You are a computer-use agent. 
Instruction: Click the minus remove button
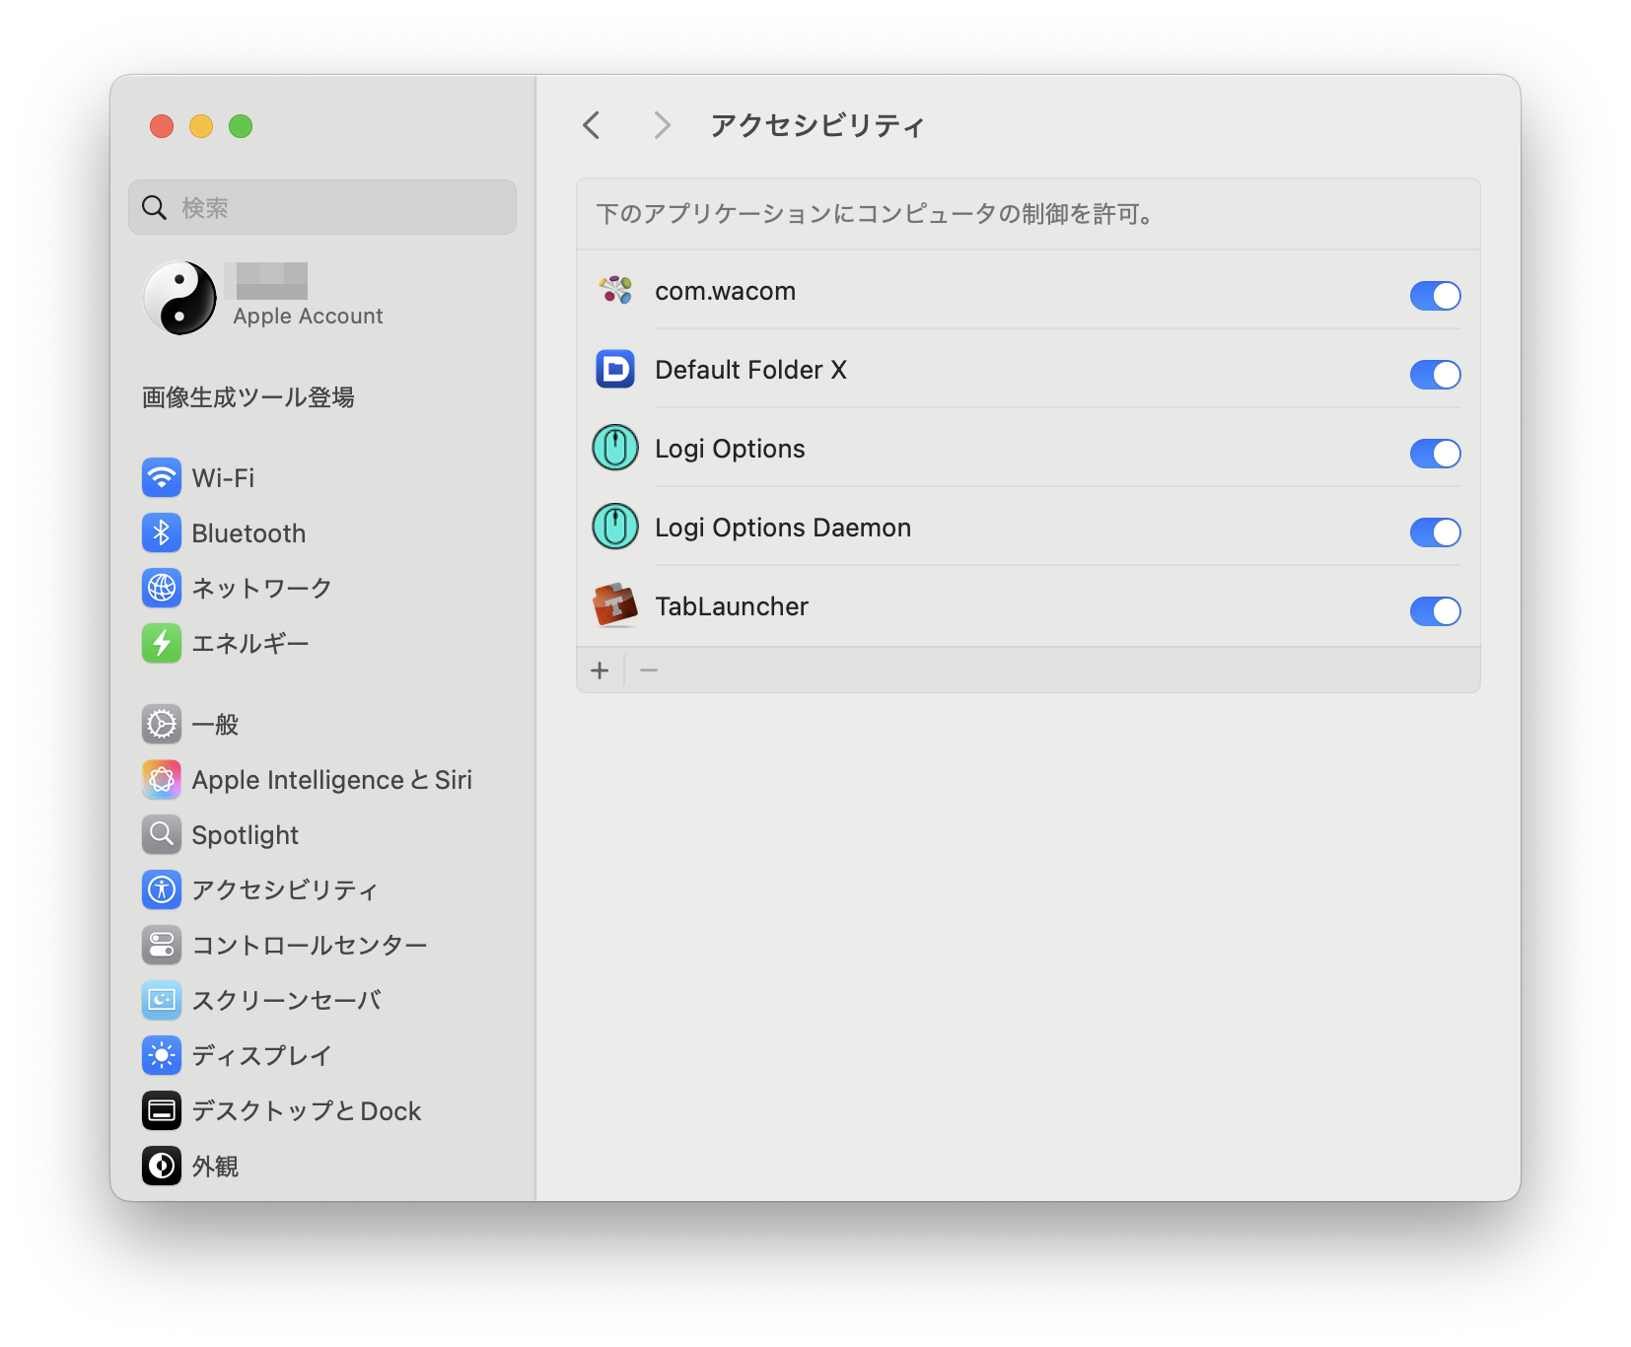coord(649,671)
